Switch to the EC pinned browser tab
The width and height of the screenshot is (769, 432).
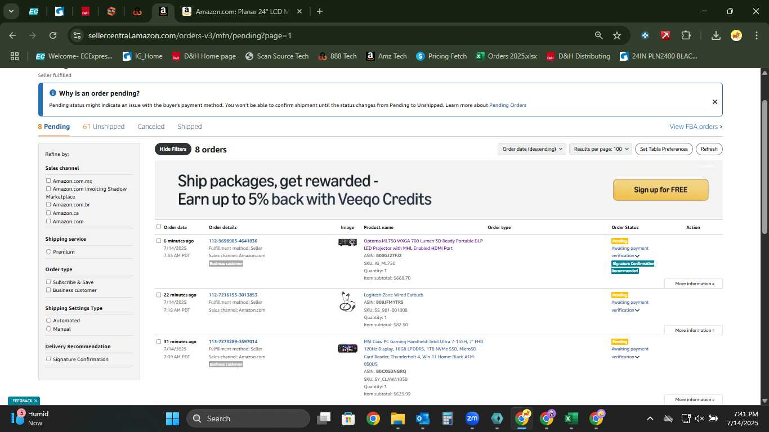coord(34,11)
